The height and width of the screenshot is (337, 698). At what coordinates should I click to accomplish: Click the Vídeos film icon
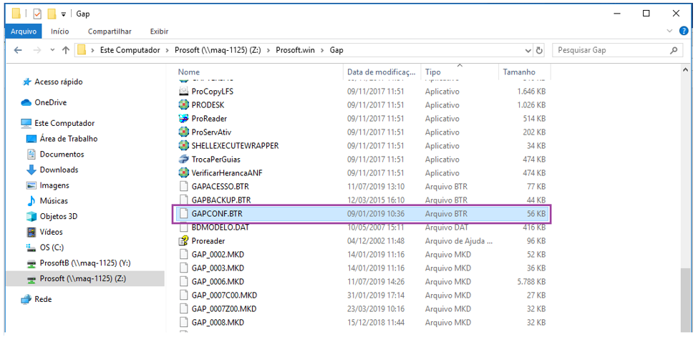tap(31, 232)
